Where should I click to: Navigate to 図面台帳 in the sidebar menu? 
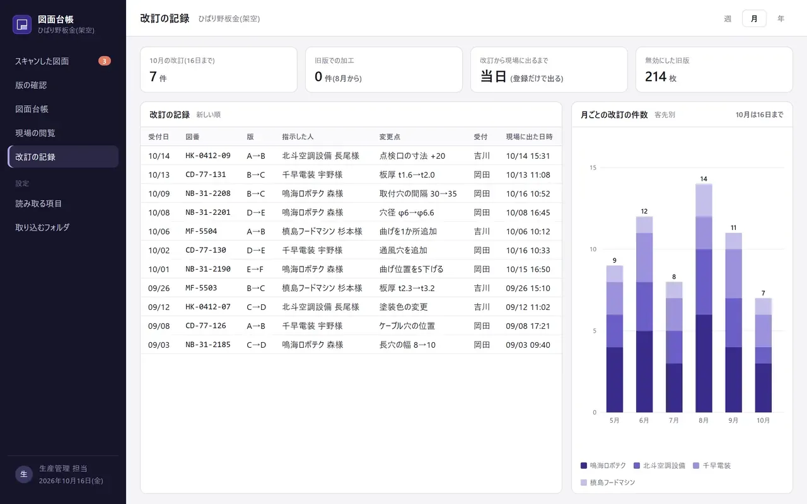point(63,109)
